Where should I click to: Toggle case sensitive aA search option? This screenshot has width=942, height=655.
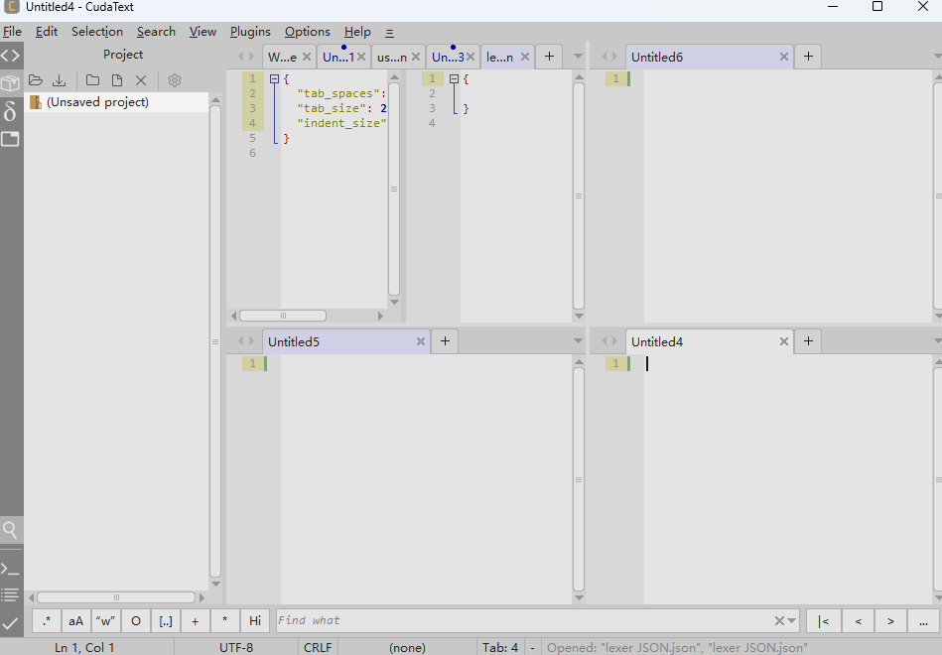click(x=75, y=620)
